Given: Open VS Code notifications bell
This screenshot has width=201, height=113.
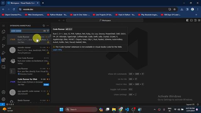Looking at the screenshot, I should [198, 104].
